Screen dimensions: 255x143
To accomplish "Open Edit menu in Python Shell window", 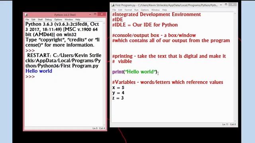I will click(x=33, y=19).
